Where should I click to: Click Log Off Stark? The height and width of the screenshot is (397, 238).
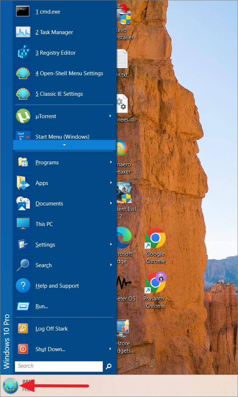[x=51, y=329]
